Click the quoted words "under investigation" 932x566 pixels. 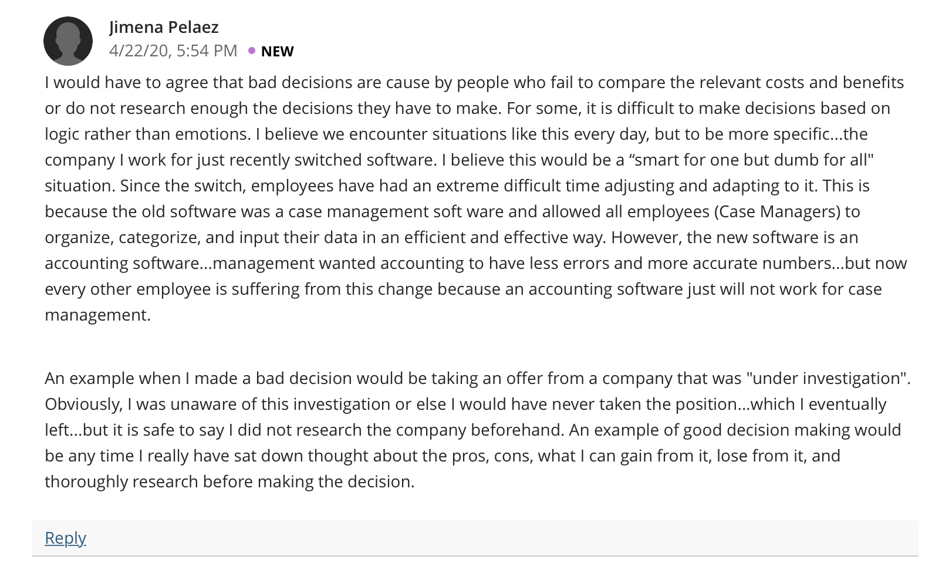point(827,378)
